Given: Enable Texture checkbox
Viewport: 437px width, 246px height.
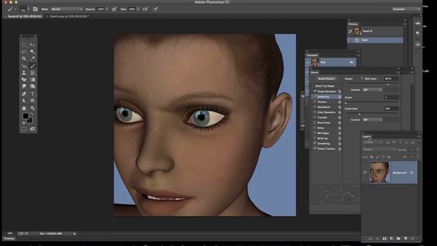Looking at the screenshot, I should (x=315, y=102).
